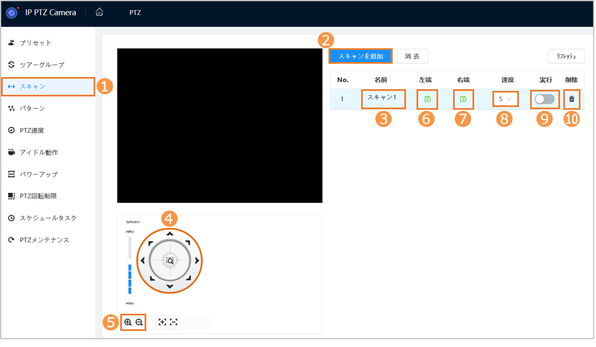Click the PTZ speed slider handle
This screenshot has height=347, width=596.
click(x=130, y=261)
